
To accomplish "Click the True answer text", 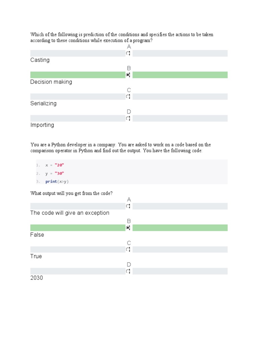I will [36, 256].
